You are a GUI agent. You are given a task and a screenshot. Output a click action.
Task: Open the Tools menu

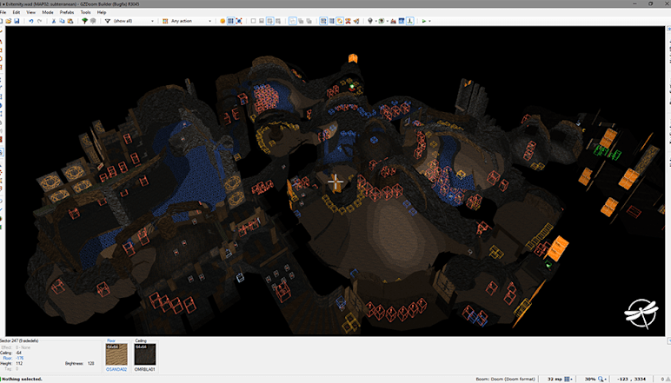pos(85,12)
